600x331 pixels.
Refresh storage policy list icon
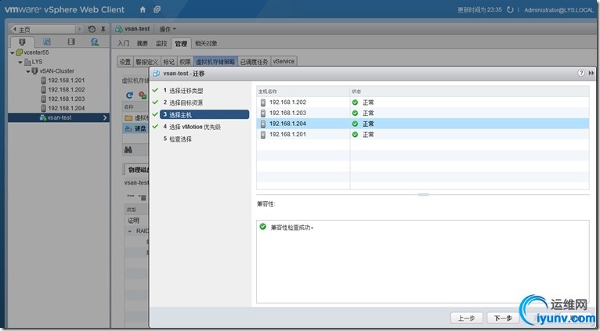pos(129,95)
